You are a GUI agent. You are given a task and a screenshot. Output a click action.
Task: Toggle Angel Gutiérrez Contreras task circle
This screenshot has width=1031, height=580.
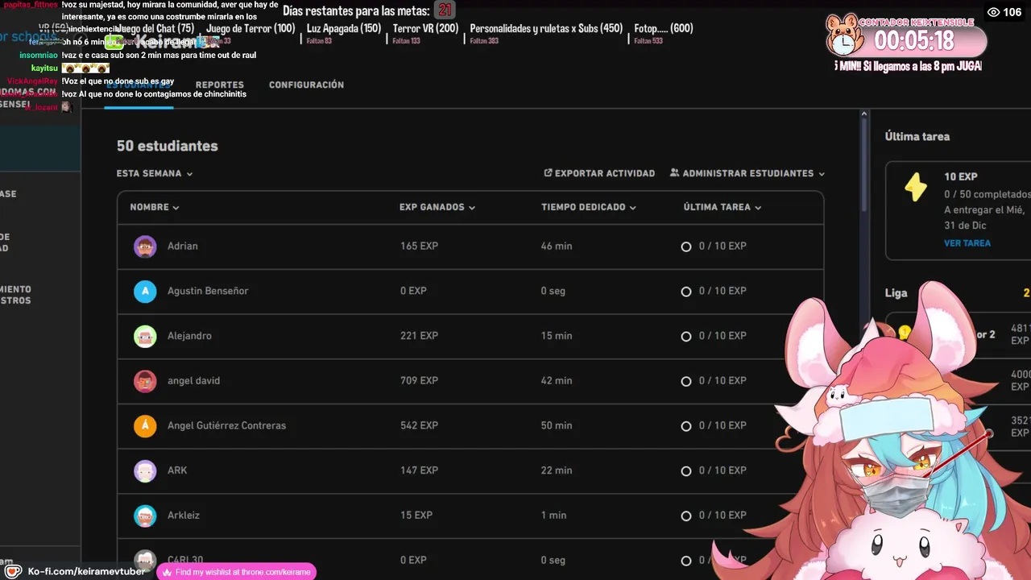point(686,426)
